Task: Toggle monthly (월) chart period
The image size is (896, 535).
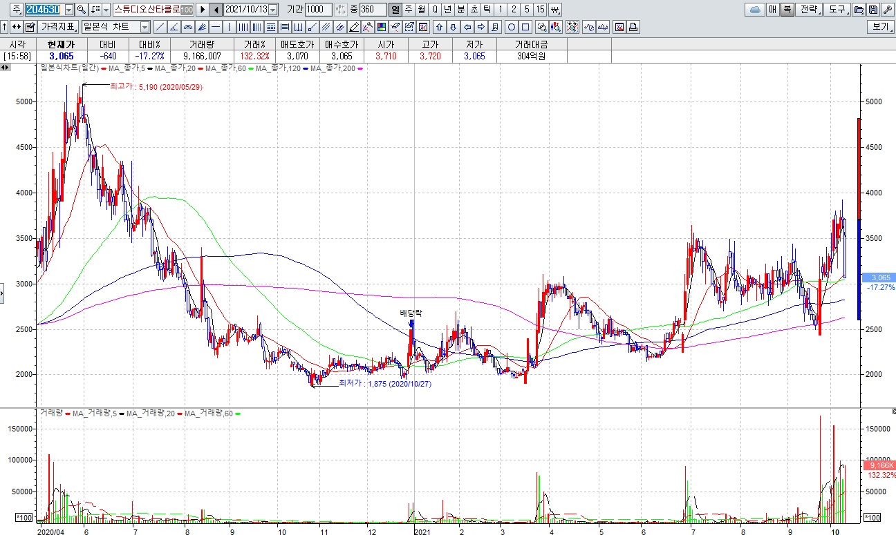Action: [421, 10]
